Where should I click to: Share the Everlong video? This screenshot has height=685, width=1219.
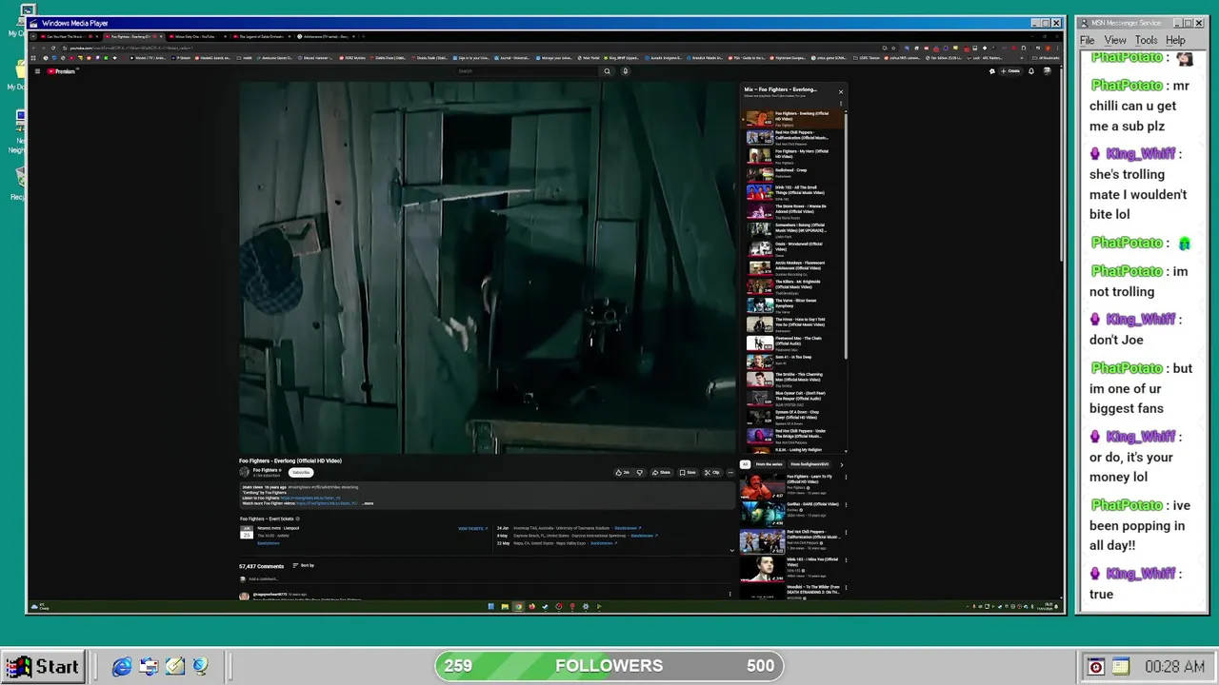662,473
